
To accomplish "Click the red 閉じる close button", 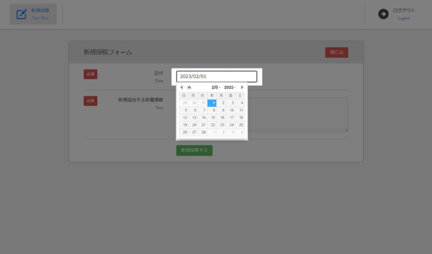I will (x=336, y=53).
